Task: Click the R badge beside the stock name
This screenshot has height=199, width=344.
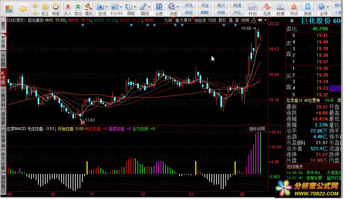Action: (x=292, y=21)
